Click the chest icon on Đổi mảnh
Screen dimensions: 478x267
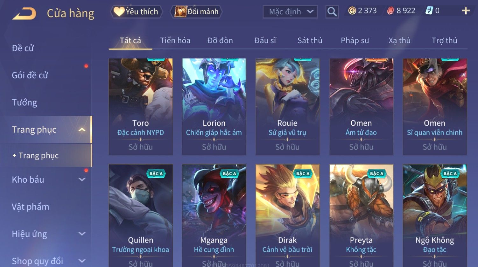tap(180, 12)
